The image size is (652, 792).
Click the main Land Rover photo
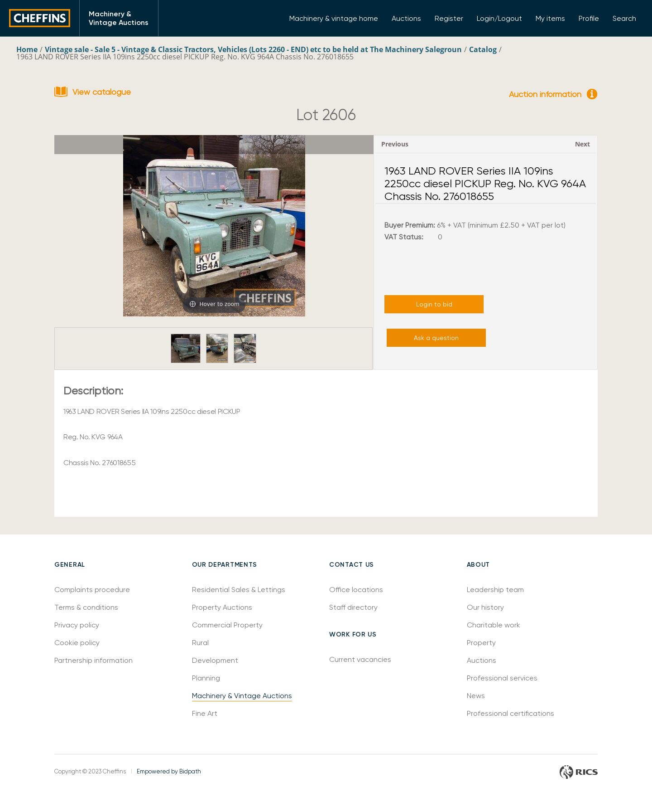click(214, 226)
